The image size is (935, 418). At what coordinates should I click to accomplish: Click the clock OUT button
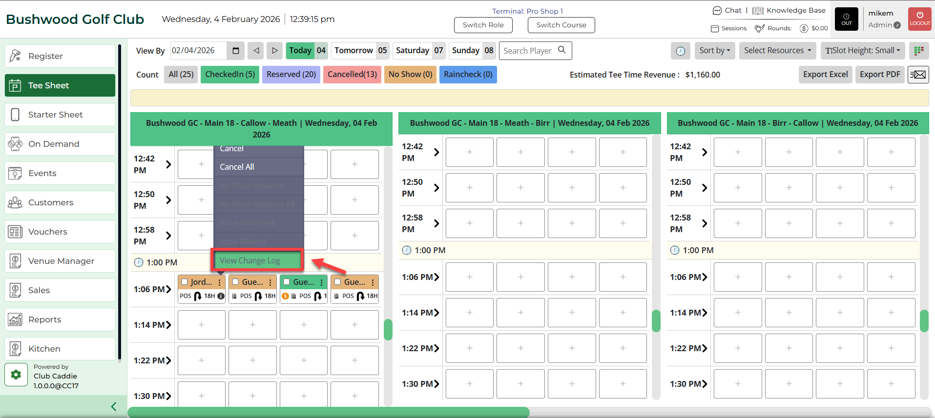click(x=846, y=19)
